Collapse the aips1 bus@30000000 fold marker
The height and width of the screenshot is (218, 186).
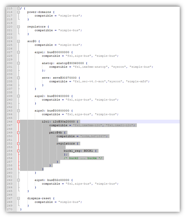(18, 52)
